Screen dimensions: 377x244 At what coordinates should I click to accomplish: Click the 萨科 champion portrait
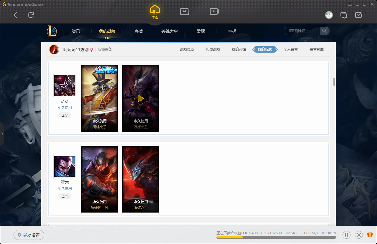(x=65, y=86)
